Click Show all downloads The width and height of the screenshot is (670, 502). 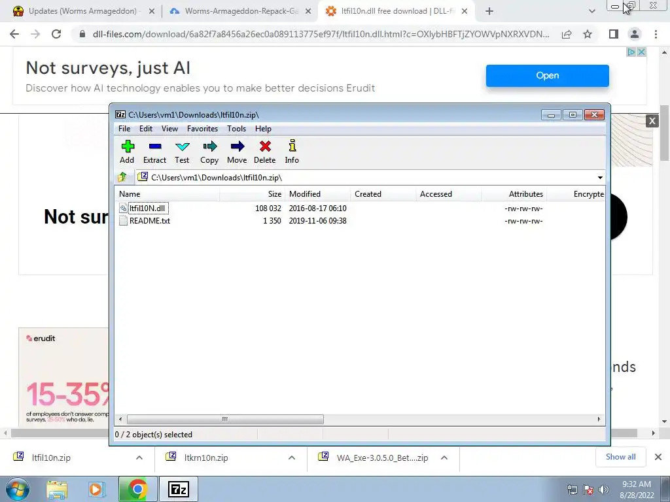pyautogui.click(x=620, y=457)
